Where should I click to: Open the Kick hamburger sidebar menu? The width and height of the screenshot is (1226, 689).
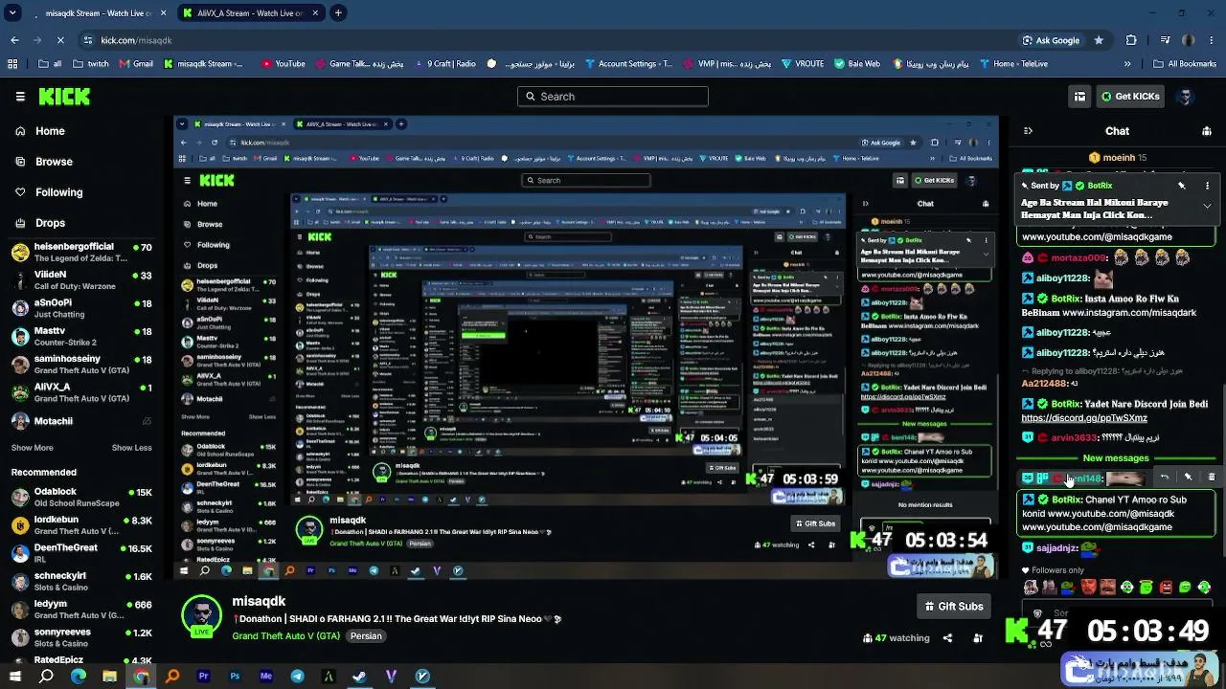tap(20, 97)
